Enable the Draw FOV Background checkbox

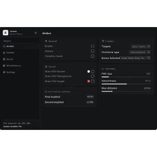coord(93,76)
